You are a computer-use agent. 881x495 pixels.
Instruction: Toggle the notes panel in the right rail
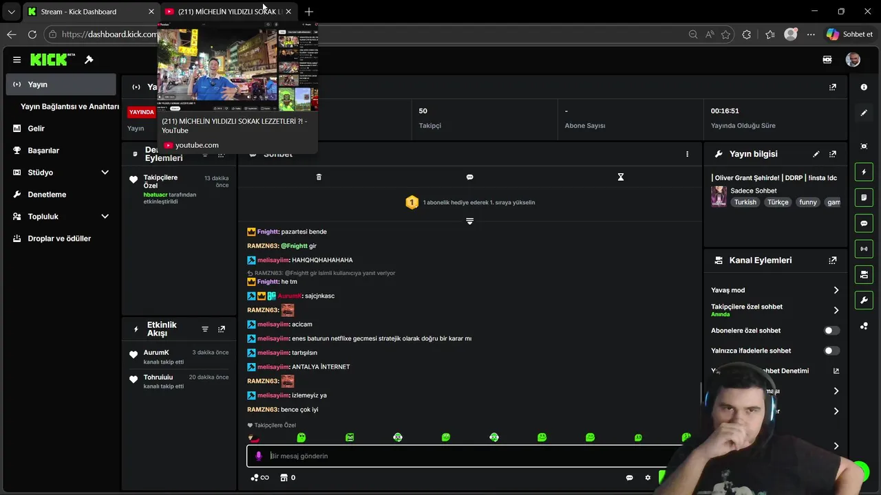[x=864, y=197]
